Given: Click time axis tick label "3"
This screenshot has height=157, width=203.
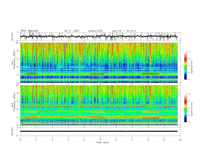Looking at the screenshot, I should pos(68,140).
